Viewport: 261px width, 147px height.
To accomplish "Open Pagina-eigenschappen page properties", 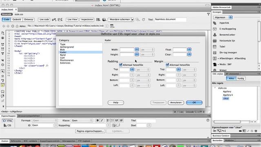I will pos(90,131).
